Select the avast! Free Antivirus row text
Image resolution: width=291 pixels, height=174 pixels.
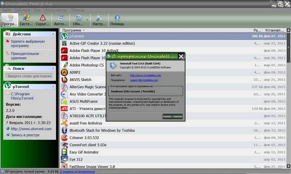pos(86,123)
